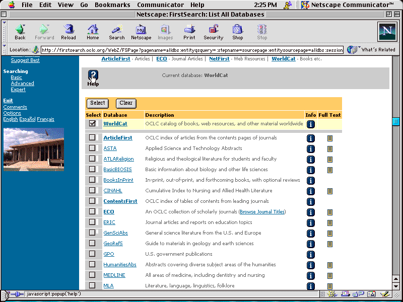Click the Select button
The height and width of the screenshot is (302, 403).
98,103
